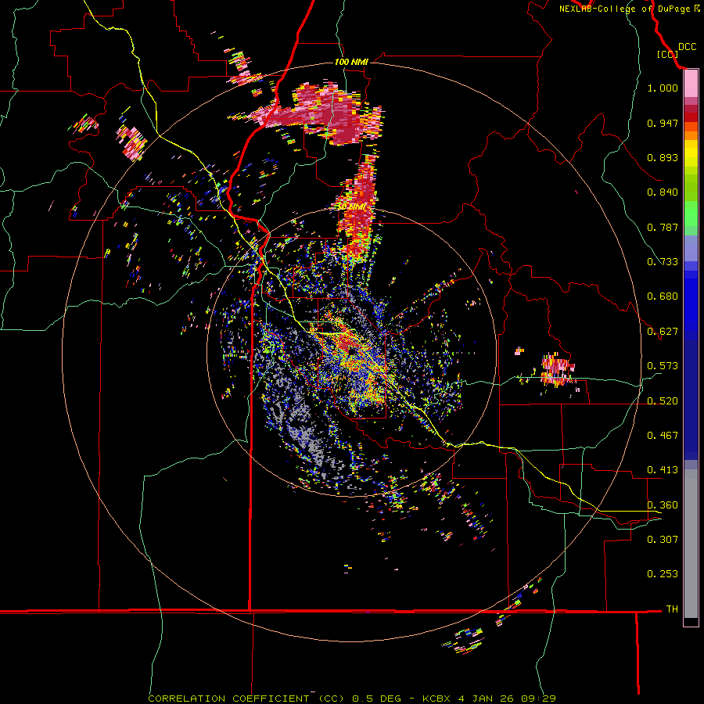Select the 0.680 scale value
Screen dimensions: 704x704
coord(663,296)
